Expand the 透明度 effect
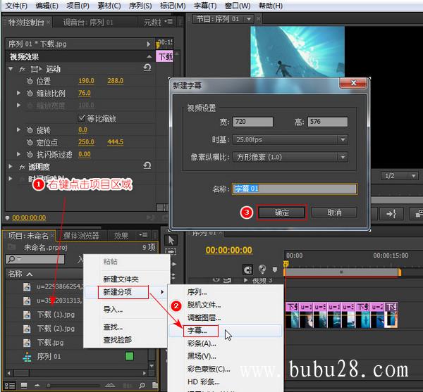The image size is (423, 392). (x=11, y=167)
